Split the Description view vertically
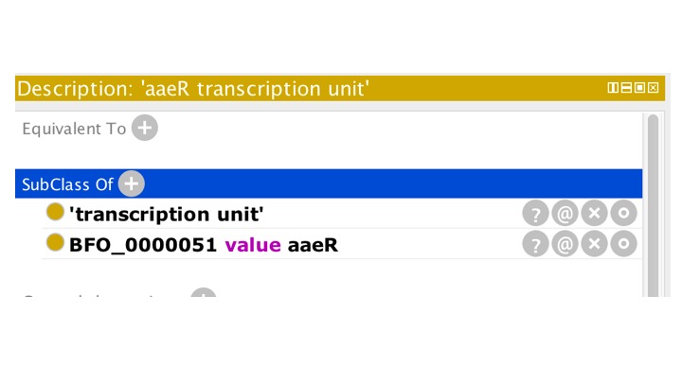This screenshot has width=682, height=383. 613,88
